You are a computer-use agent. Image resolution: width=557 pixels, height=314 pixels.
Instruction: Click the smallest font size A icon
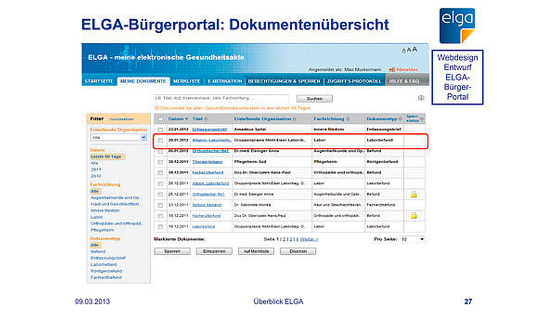404,50
